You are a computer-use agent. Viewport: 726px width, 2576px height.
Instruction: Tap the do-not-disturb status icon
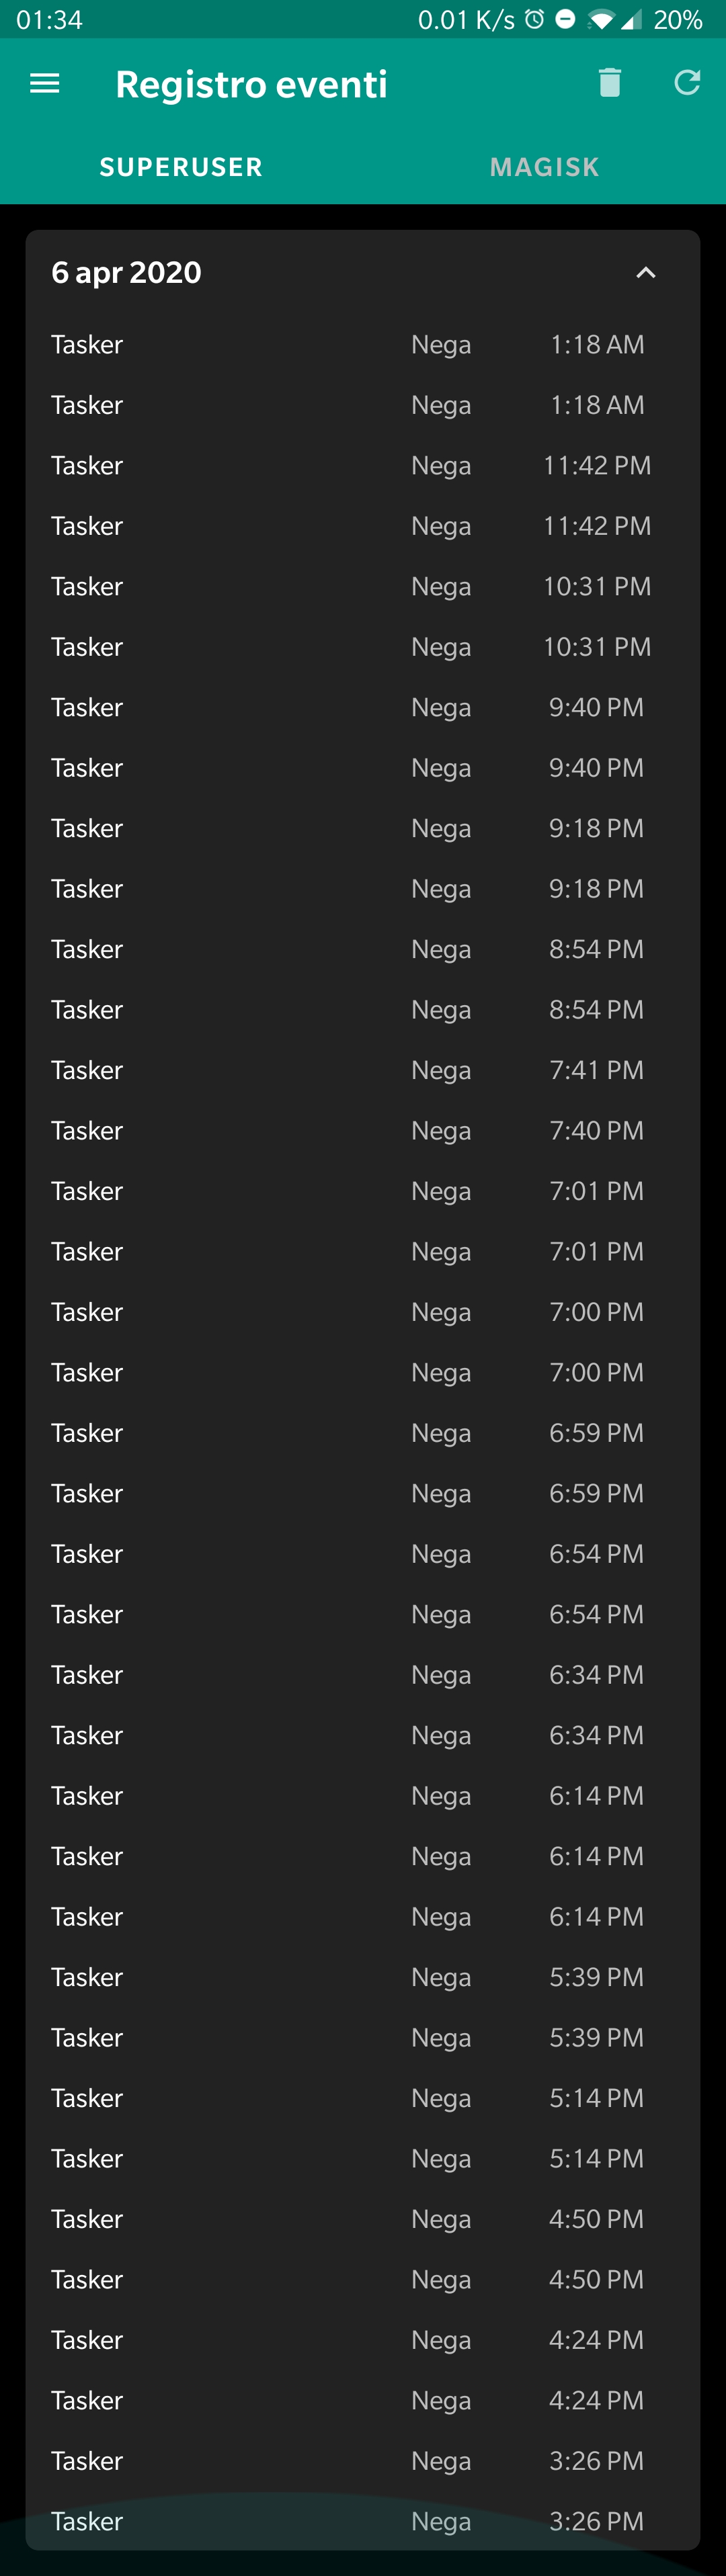(565, 20)
